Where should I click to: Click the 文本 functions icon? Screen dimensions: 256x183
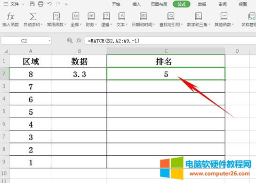[122, 16]
